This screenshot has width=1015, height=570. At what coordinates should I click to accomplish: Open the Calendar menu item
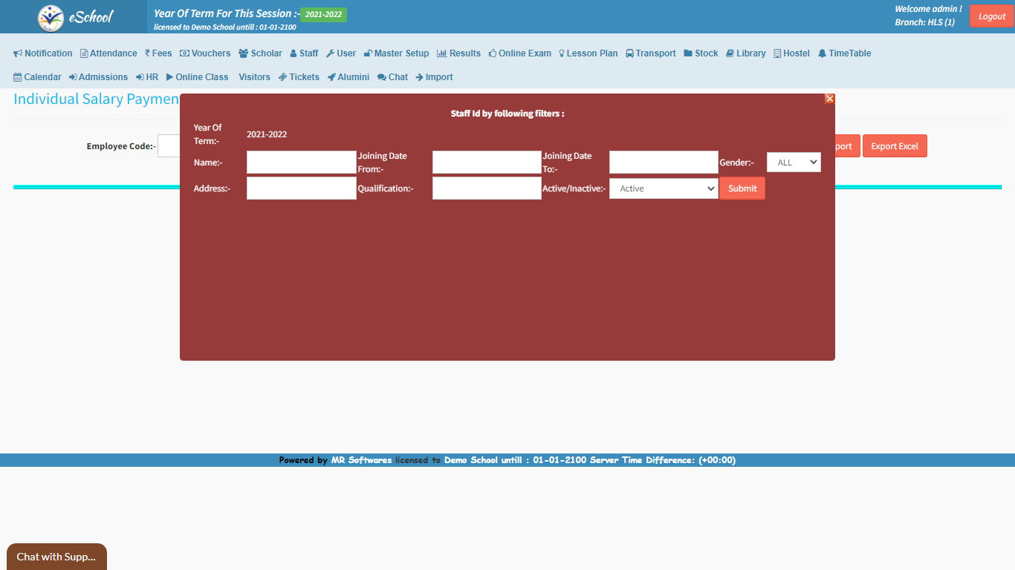pos(37,77)
